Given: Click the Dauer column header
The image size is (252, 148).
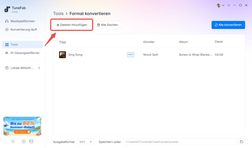Looking at the screenshot, I should coord(219,42).
